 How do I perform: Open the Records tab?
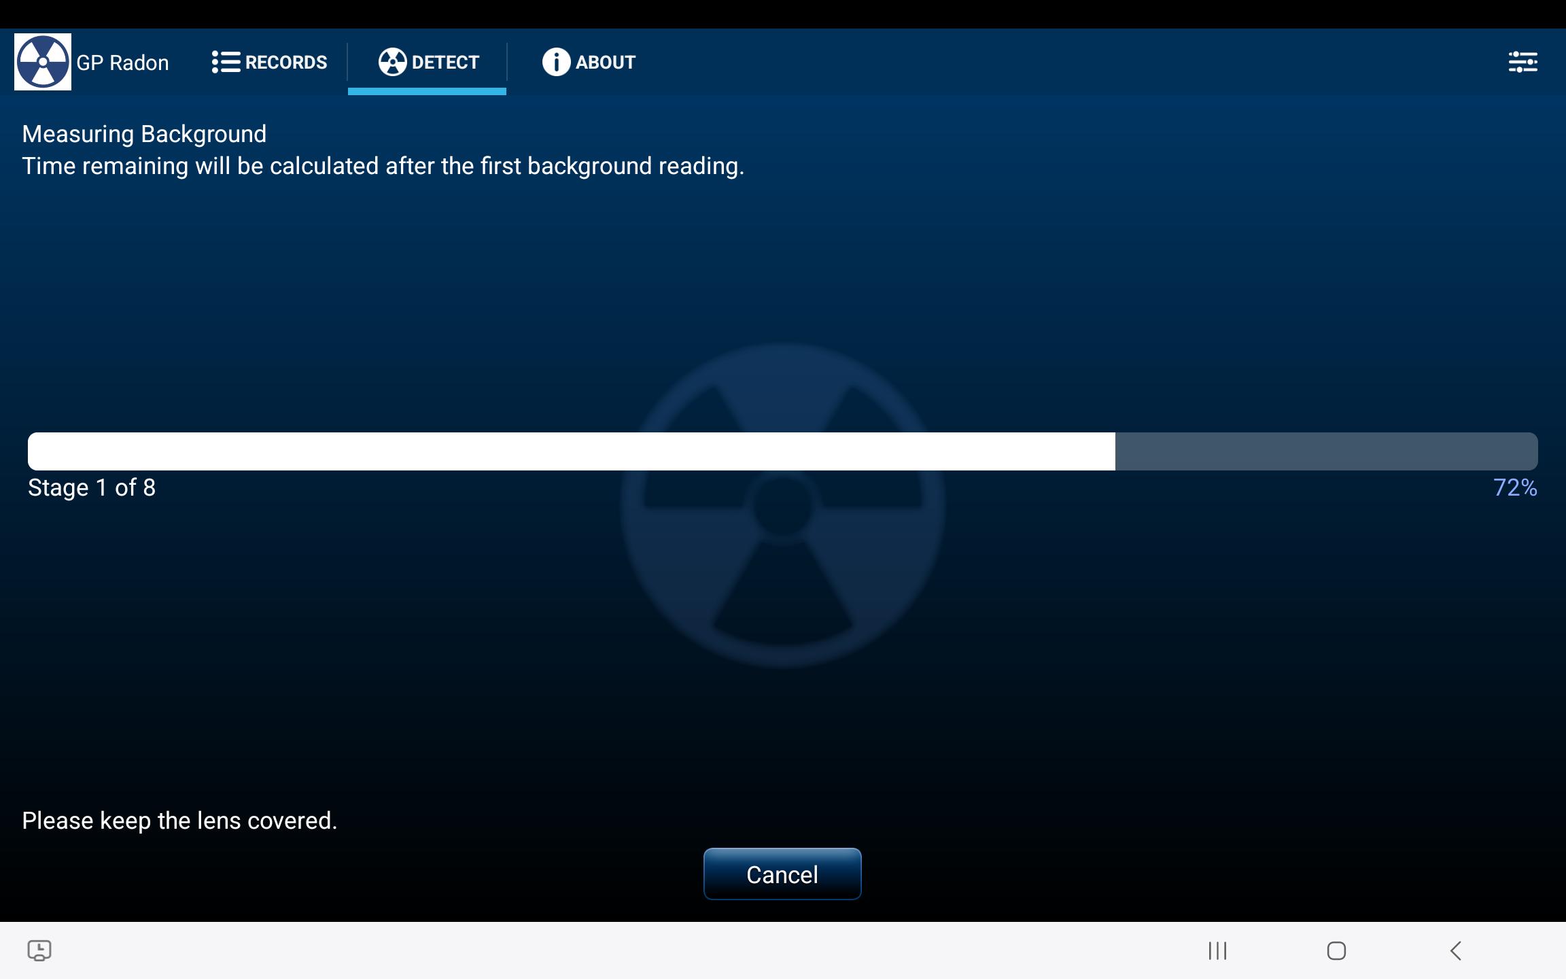(269, 62)
